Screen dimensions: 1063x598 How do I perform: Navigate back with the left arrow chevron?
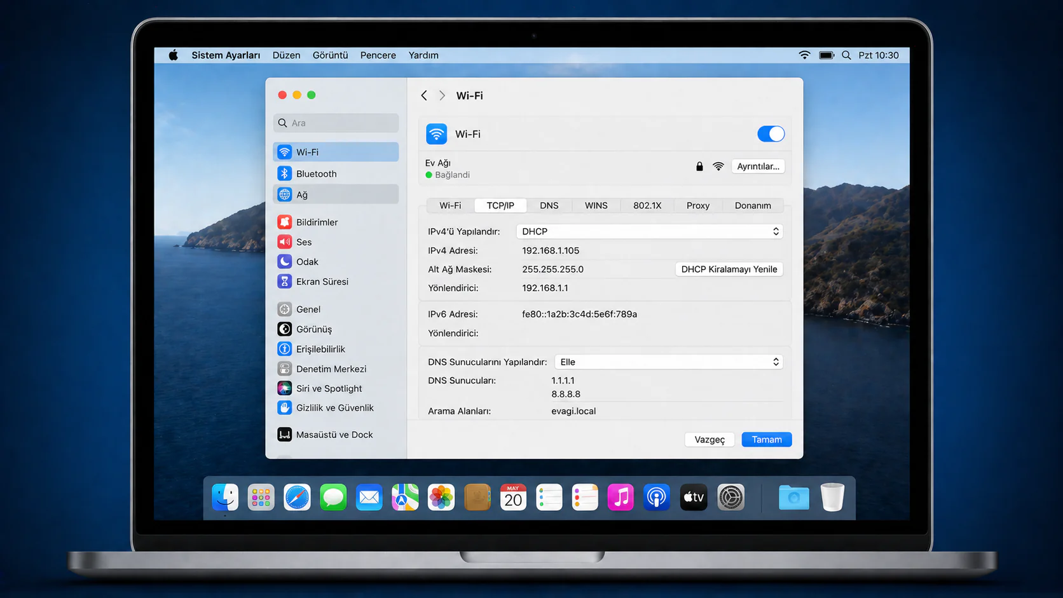click(x=423, y=95)
